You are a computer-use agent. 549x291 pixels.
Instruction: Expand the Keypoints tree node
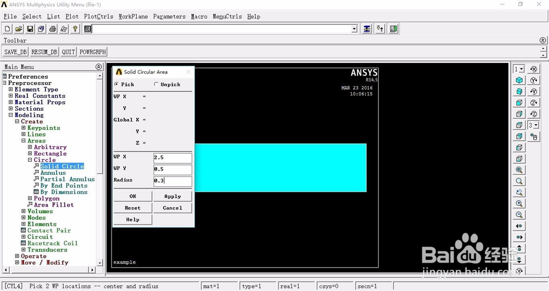(24, 128)
